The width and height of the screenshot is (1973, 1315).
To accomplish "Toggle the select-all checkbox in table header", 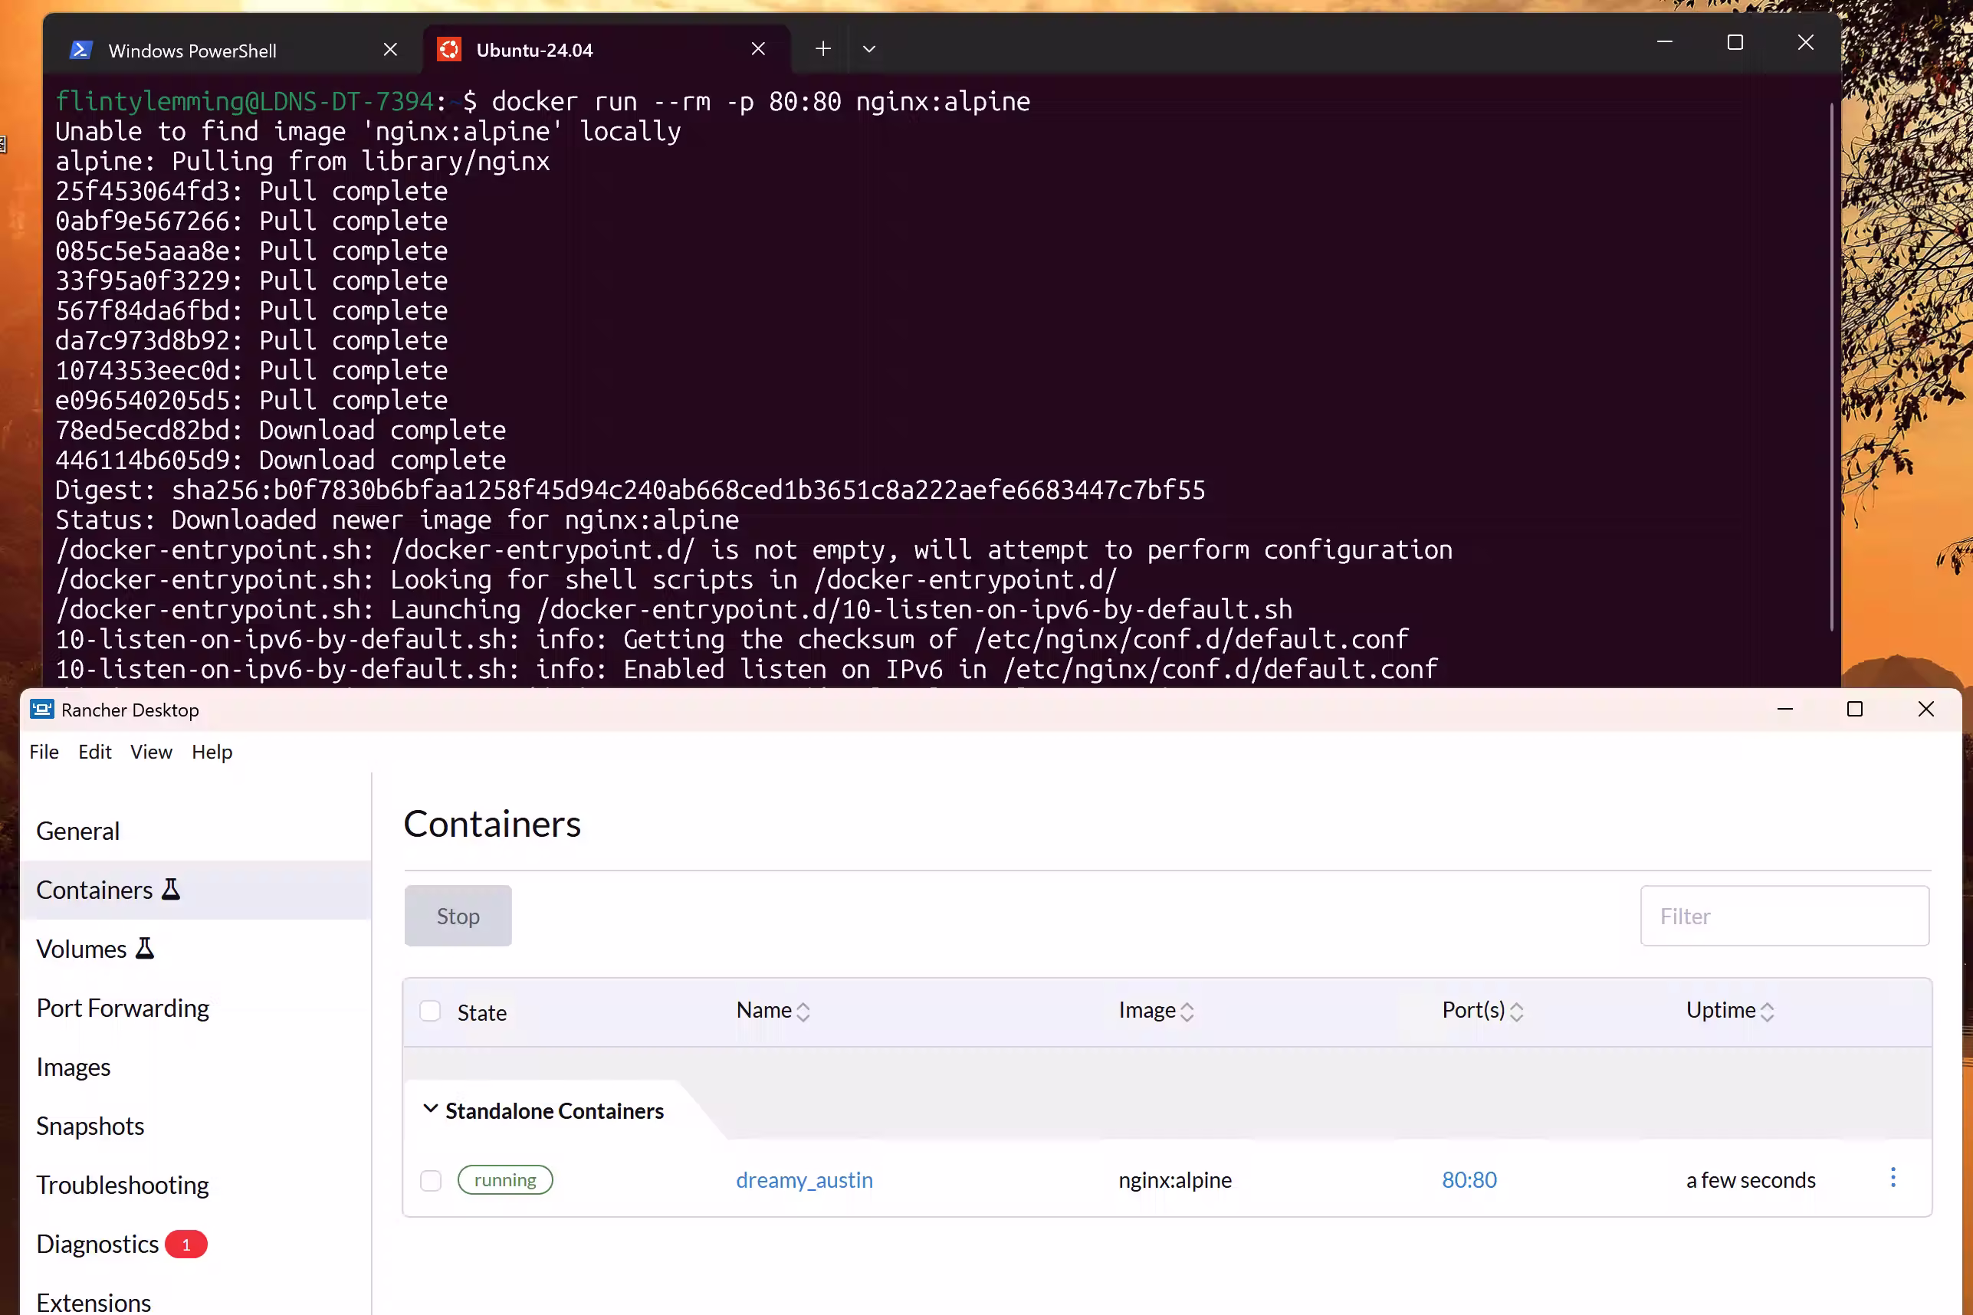I will [430, 1011].
